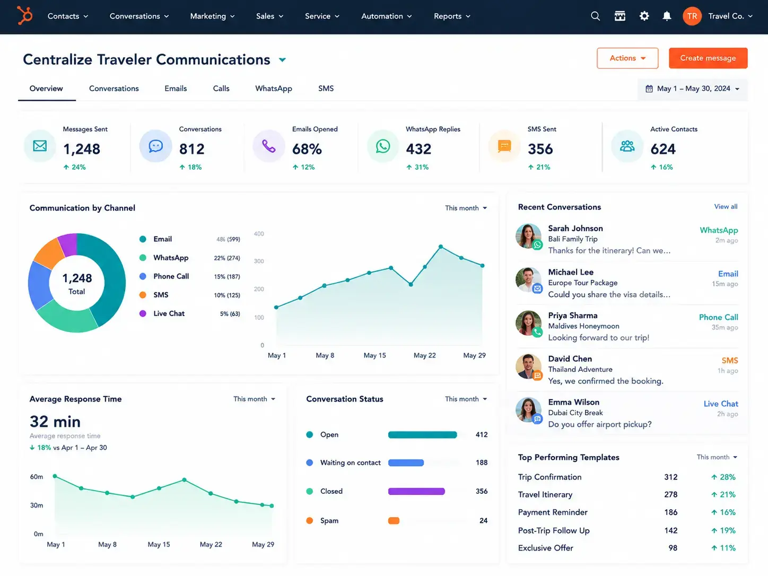Viewport: 768px width, 576px height.
Task: Open David Chen's Thailand Adventure conversation
Action: coord(627,370)
